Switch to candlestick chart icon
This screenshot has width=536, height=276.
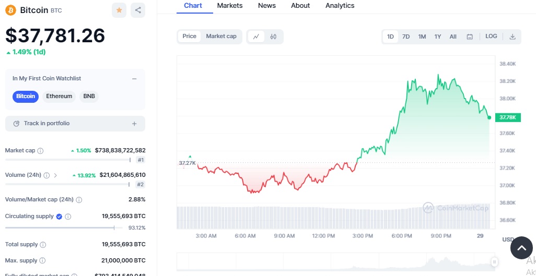(273, 37)
